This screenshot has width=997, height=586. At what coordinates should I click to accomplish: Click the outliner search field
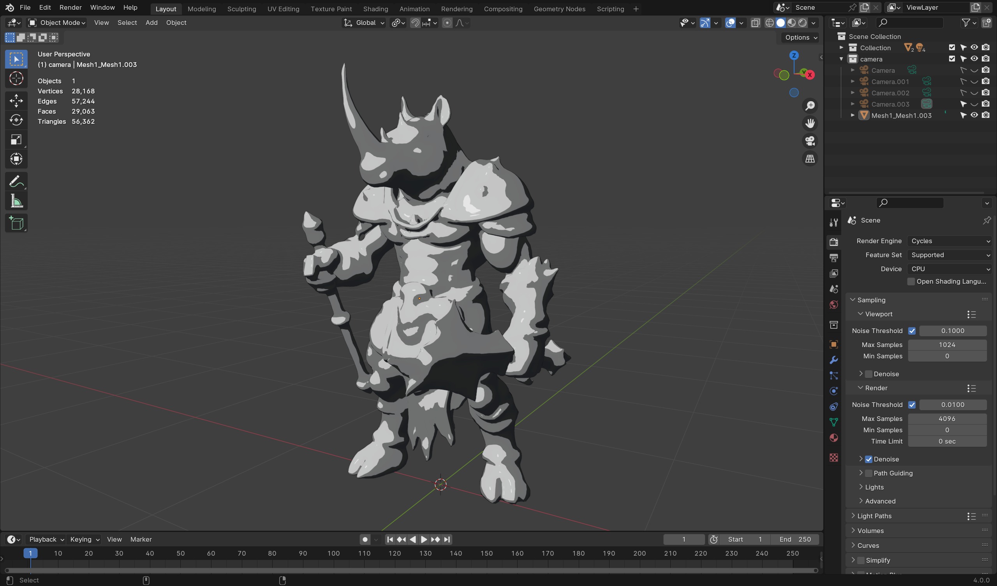point(909,23)
